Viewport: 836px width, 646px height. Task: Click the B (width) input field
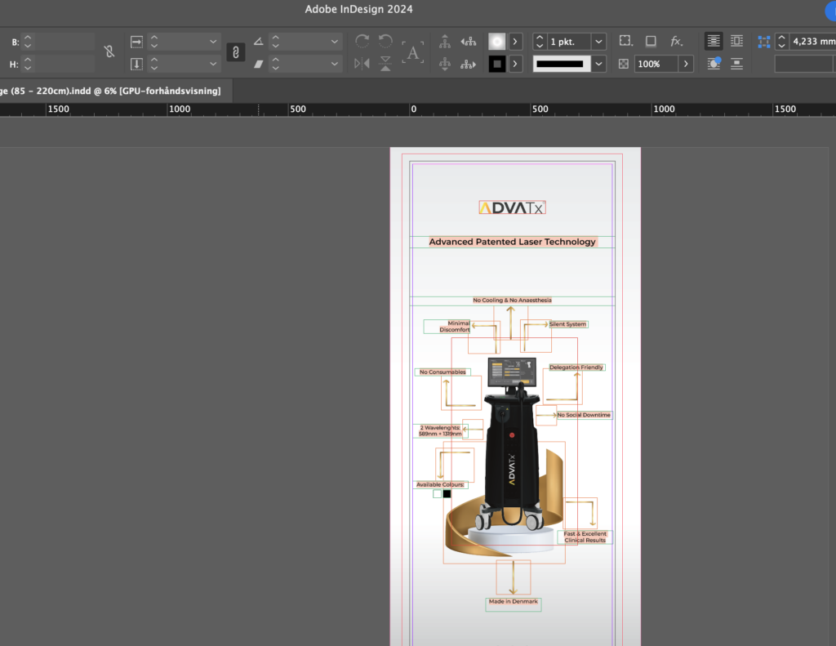pyautogui.click(x=64, y=42)
